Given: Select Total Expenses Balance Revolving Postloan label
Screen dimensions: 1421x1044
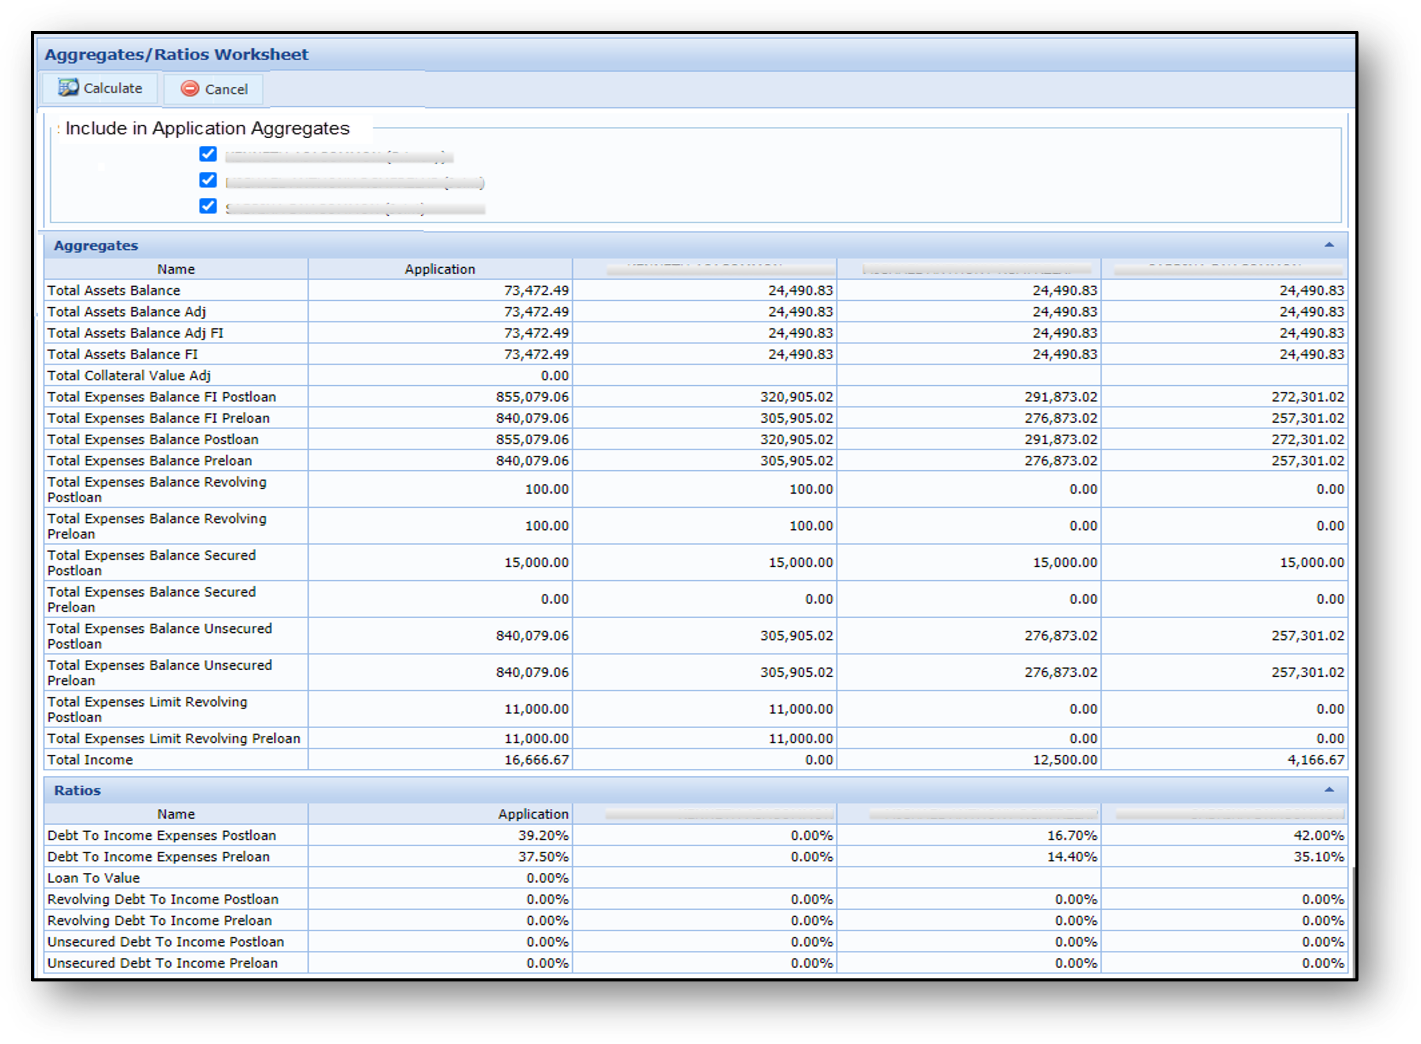Looking at the screenshot, I should click(x=157, y=489).
